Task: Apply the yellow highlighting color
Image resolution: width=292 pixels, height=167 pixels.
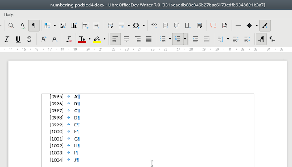Action: 97,39
